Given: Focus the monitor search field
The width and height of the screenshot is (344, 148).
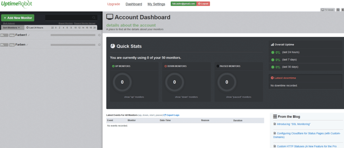Looking at the screenshot, I should (71, 18).
